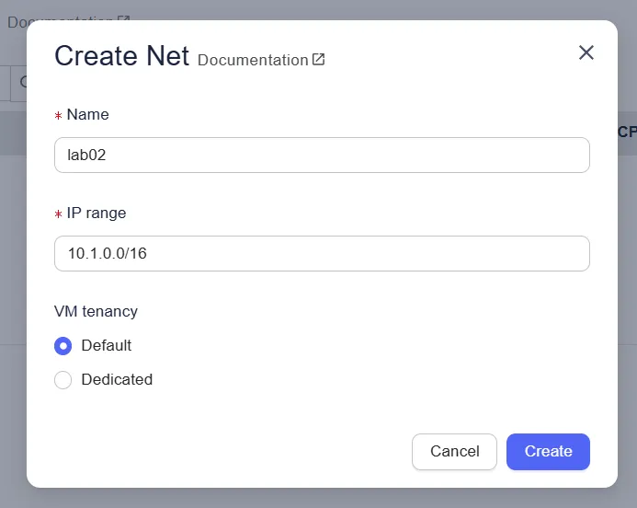Click the dimmed Documentation link behind dialog
Image resolution: width=637 pixels, height=508 pixels.
pyautogui.click(x=61, y=21)
